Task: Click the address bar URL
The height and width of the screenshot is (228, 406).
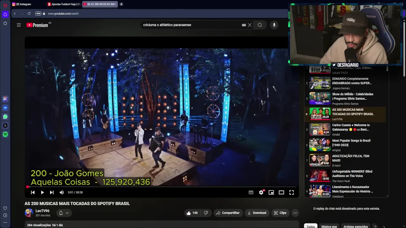Action: [63, 14]
